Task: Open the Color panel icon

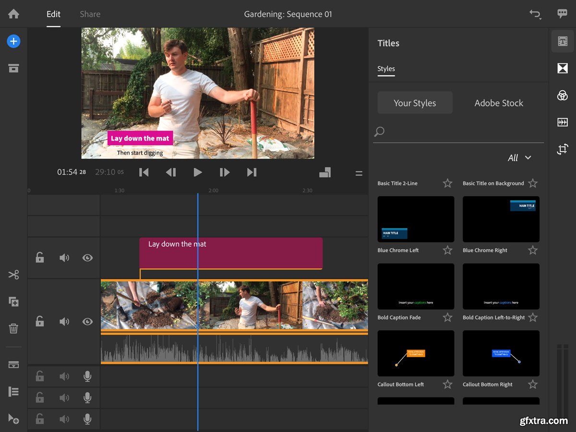Action: [562, 95]
